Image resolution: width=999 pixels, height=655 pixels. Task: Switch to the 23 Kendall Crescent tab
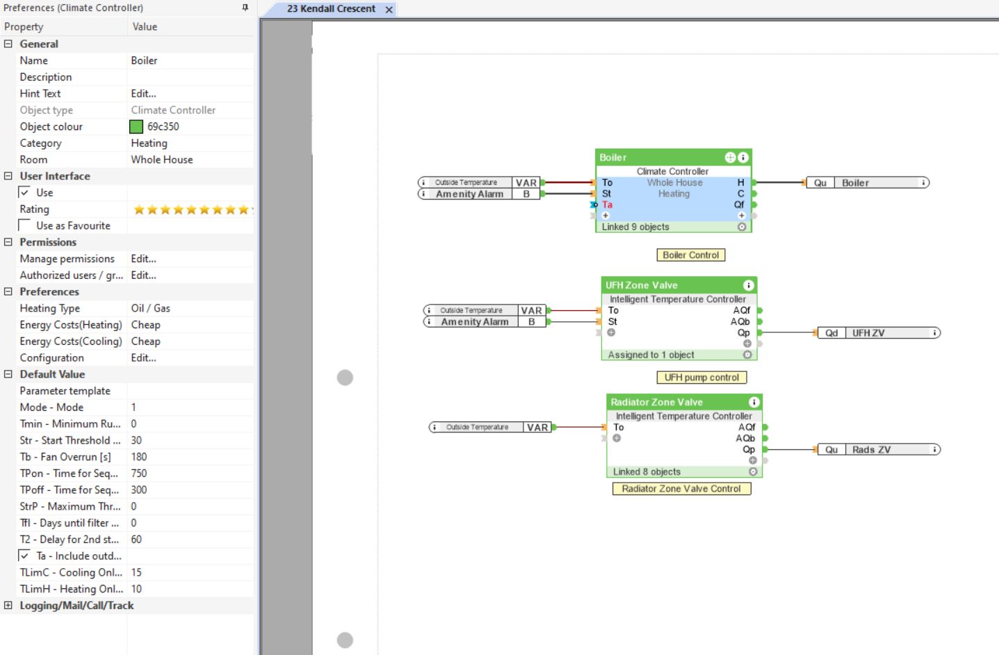pyautogui.click(x=331, y=9)
